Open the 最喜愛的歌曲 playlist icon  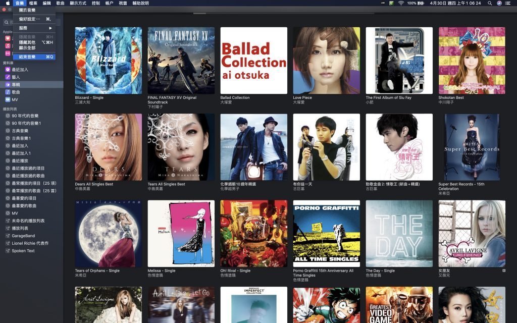point(8,206)
